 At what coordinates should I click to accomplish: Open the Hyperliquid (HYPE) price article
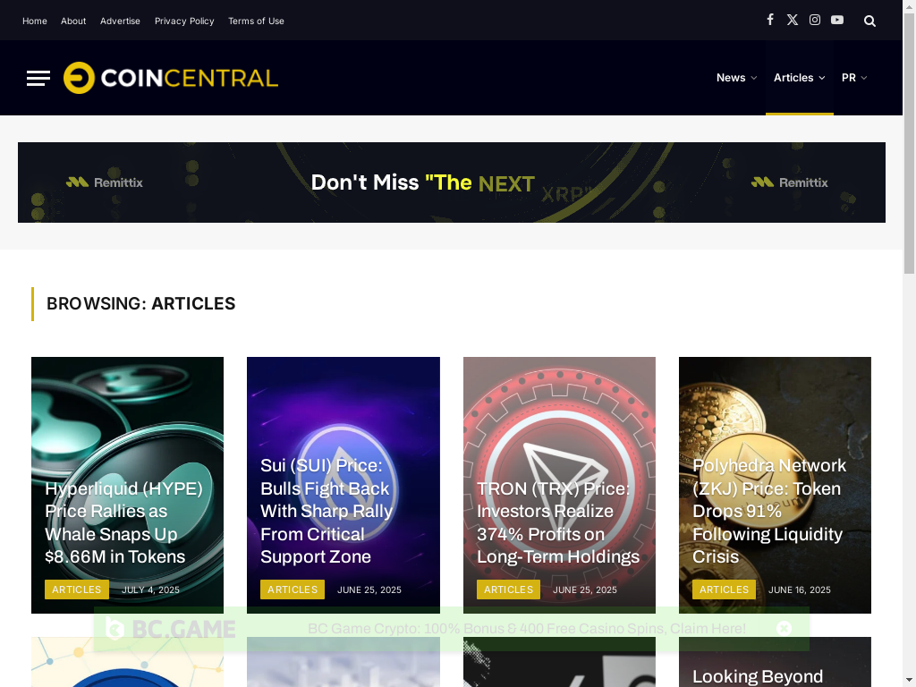123,522
